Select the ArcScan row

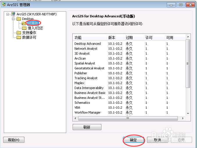point(129,58)
